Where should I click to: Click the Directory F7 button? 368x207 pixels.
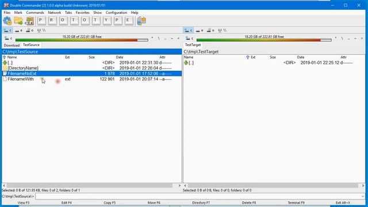(201, 203)
